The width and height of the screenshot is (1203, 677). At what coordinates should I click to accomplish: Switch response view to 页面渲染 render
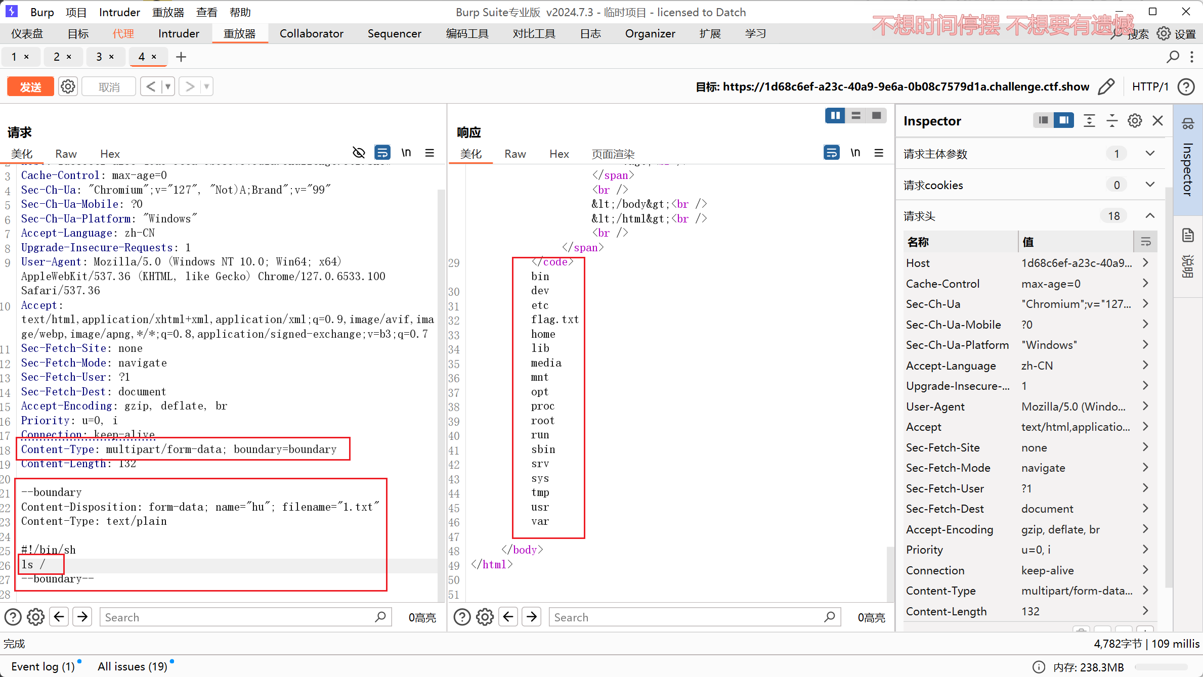[613, 154]
